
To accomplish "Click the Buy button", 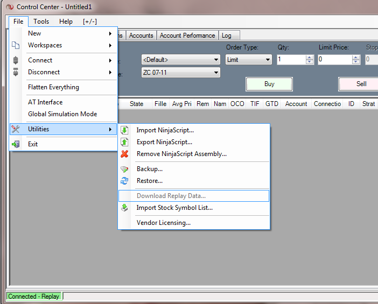I will click(x=269, y=84).
